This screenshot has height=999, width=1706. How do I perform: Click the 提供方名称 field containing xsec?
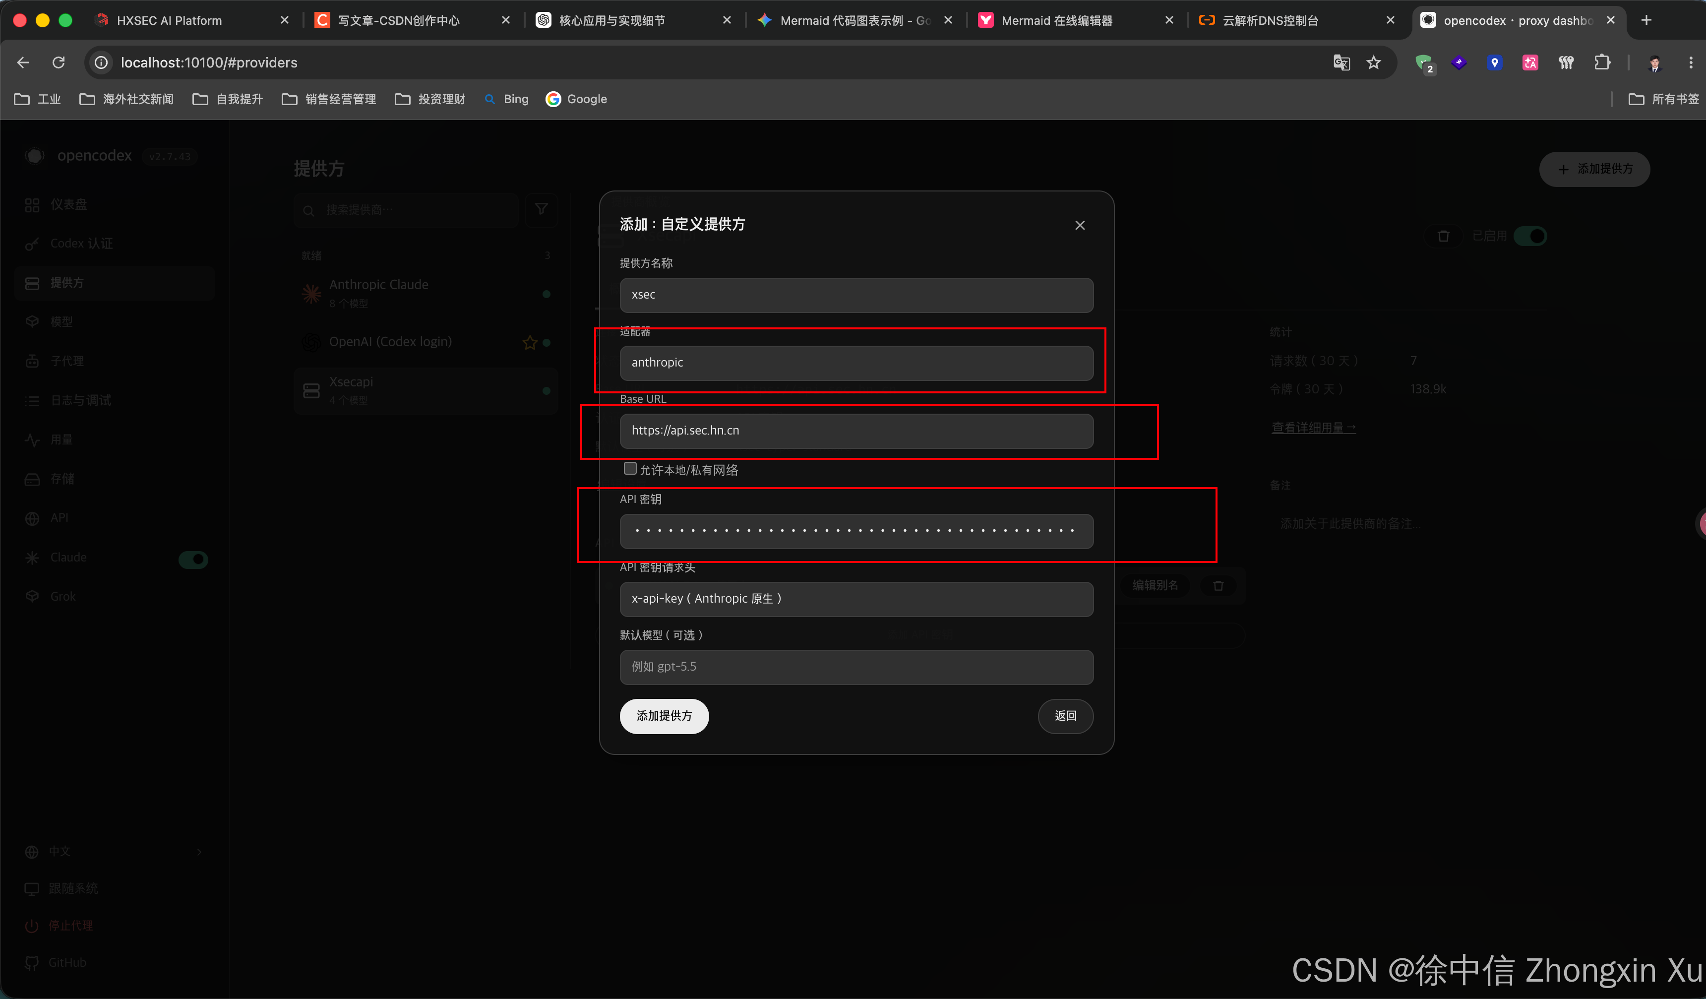(x=856, y=295)
